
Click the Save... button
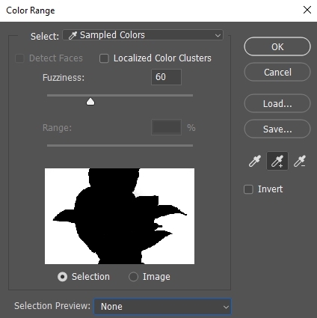click(x=277, y=129)
